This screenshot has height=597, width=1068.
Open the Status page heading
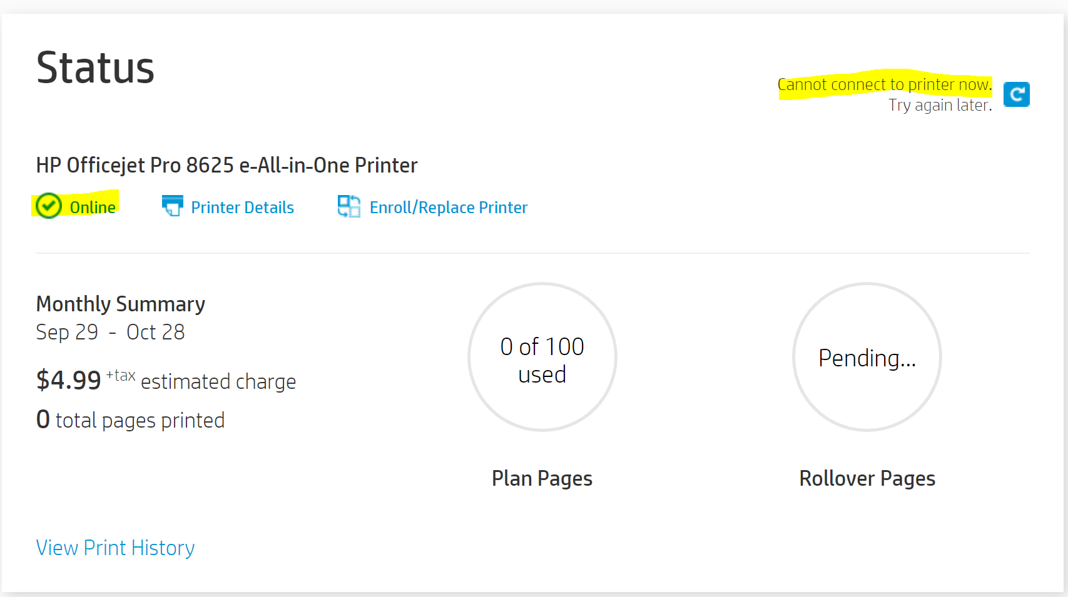click(x=95, y=67)
